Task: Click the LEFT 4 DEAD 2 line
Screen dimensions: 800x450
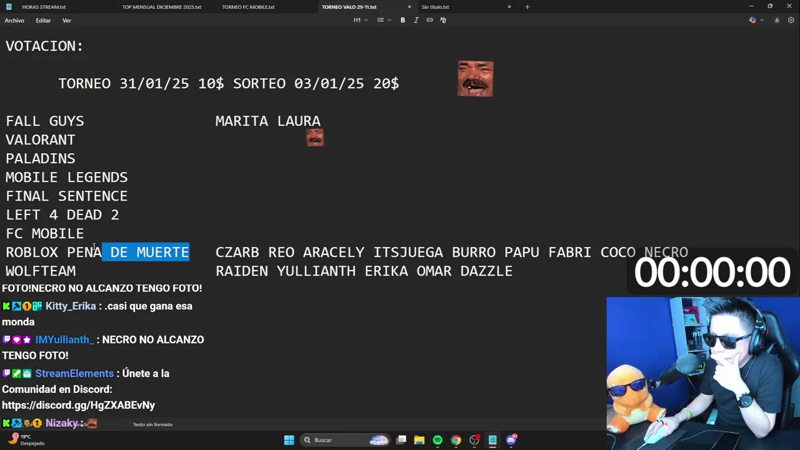Action: coord(62,215)
